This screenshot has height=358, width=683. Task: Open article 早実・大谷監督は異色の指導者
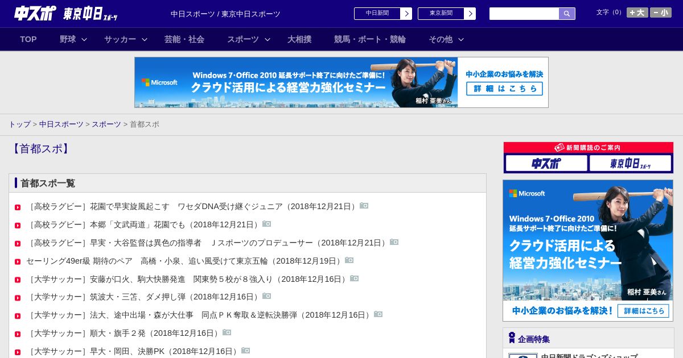208,243
